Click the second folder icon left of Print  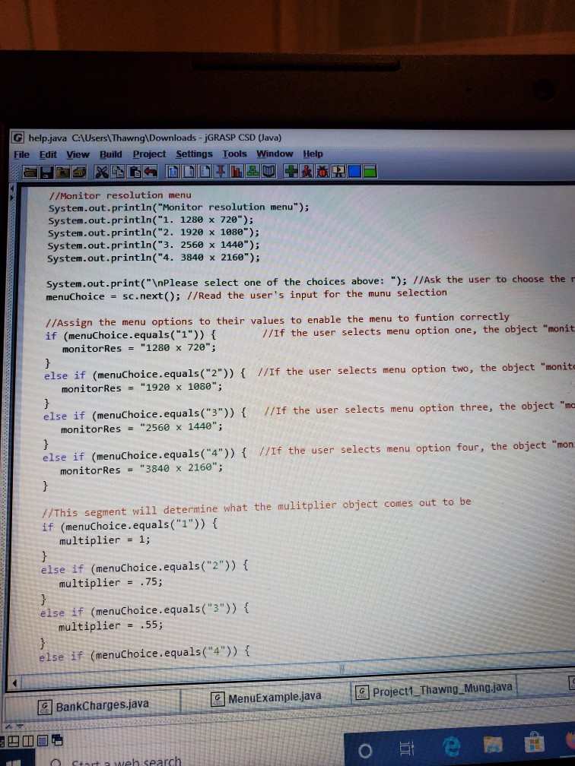coord(62,172)
